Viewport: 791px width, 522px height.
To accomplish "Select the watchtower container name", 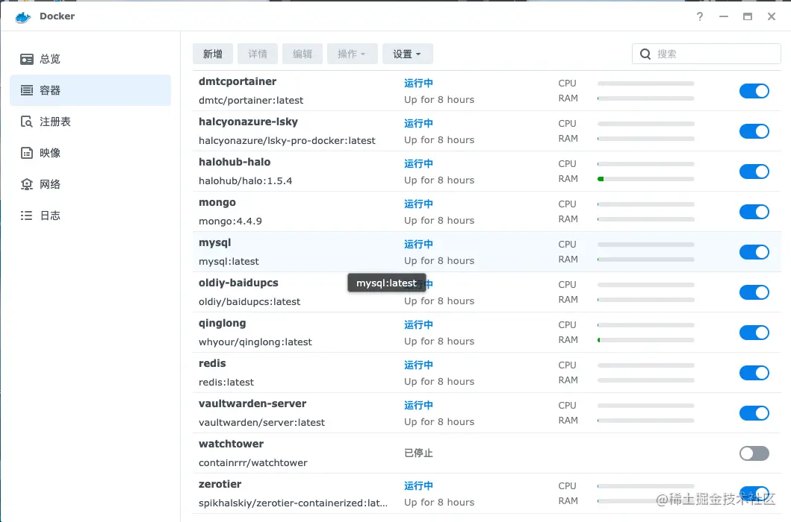I will coord(231,444).
